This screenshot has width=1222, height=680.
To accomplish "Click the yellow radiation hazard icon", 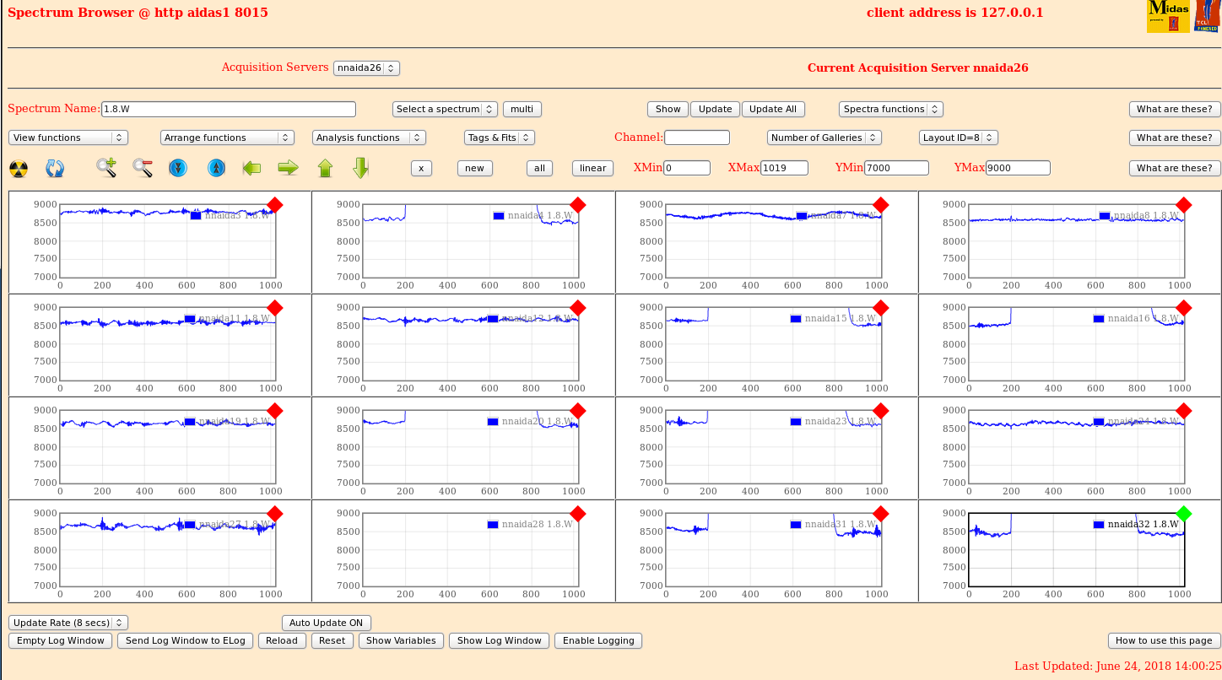I will click(x=19, y=169).
